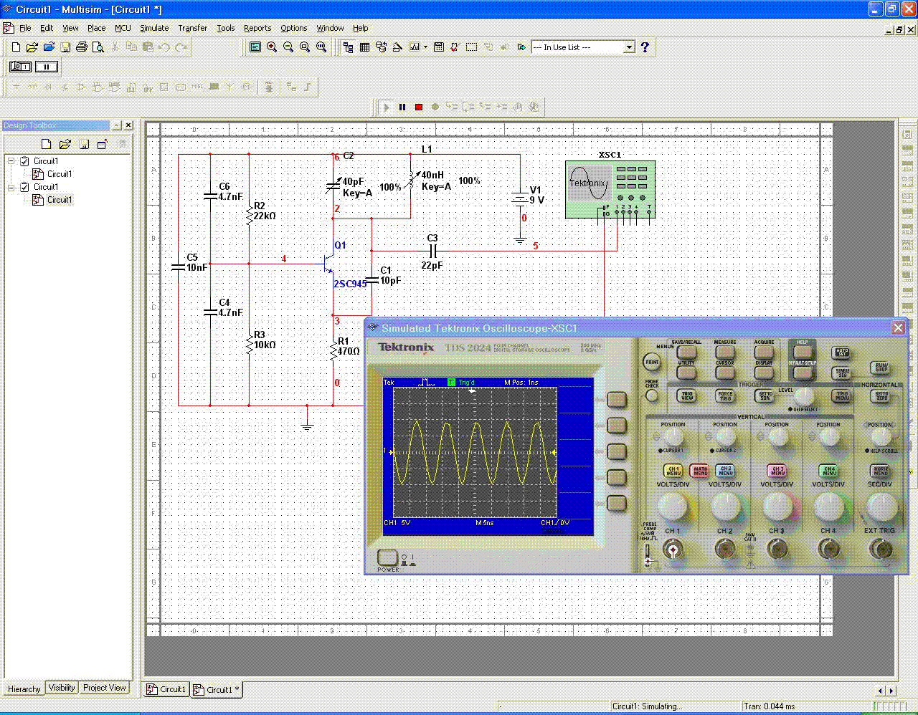Collapse the first Circuit1 tree node
Screen dimensions: 918x715
click(11, 161)
